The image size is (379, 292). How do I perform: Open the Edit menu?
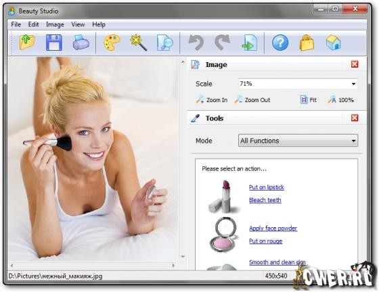tap(33, 24)
